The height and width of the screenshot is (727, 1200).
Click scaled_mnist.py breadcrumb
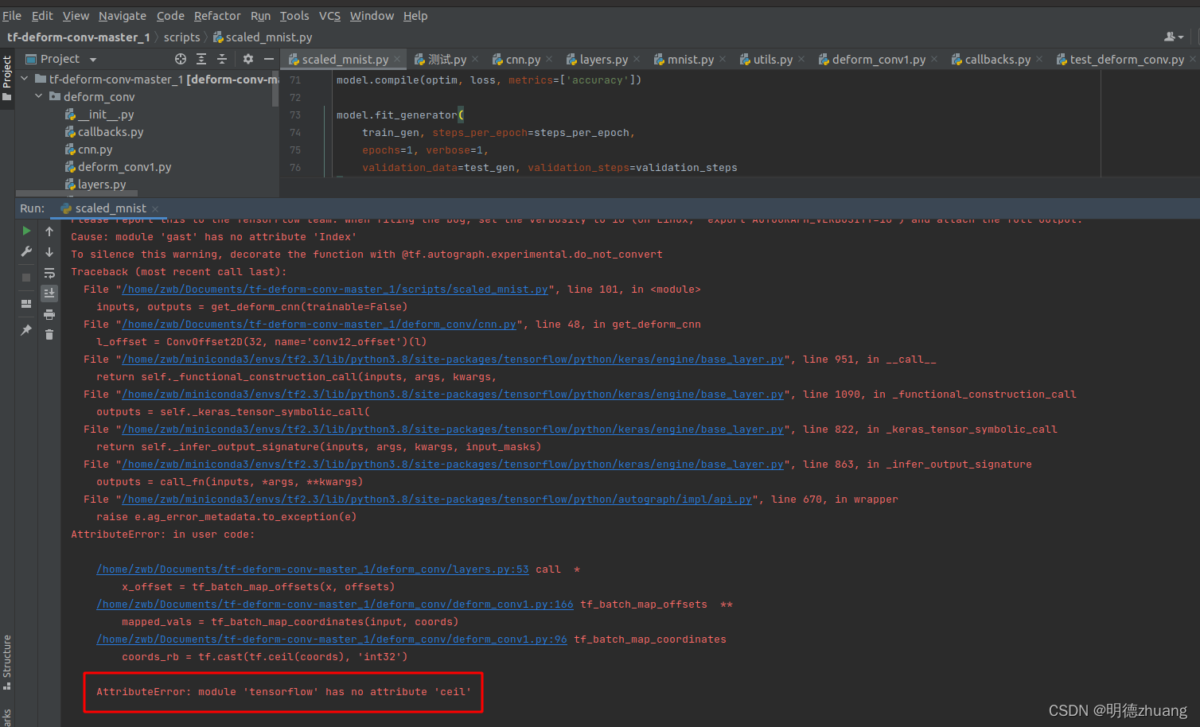263,37
